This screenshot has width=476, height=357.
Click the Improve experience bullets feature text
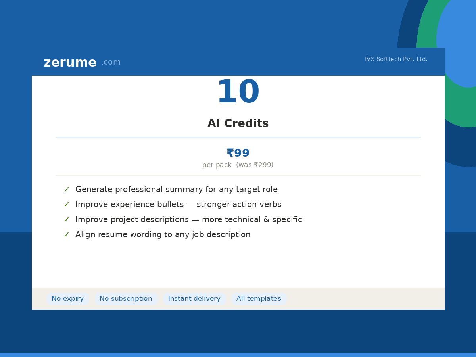point(178,205)
